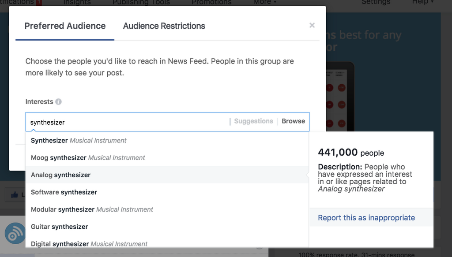Switch to the Audience Restrictions tab
This screenshot has width=452, height=257.
[164, 26]
